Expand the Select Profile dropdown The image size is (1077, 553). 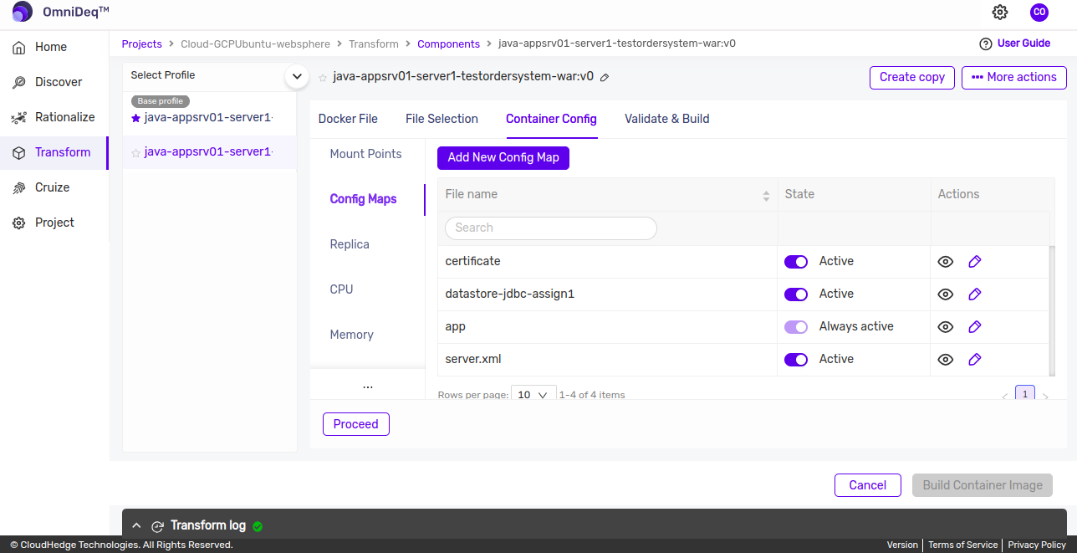click(x=296, y=76)
